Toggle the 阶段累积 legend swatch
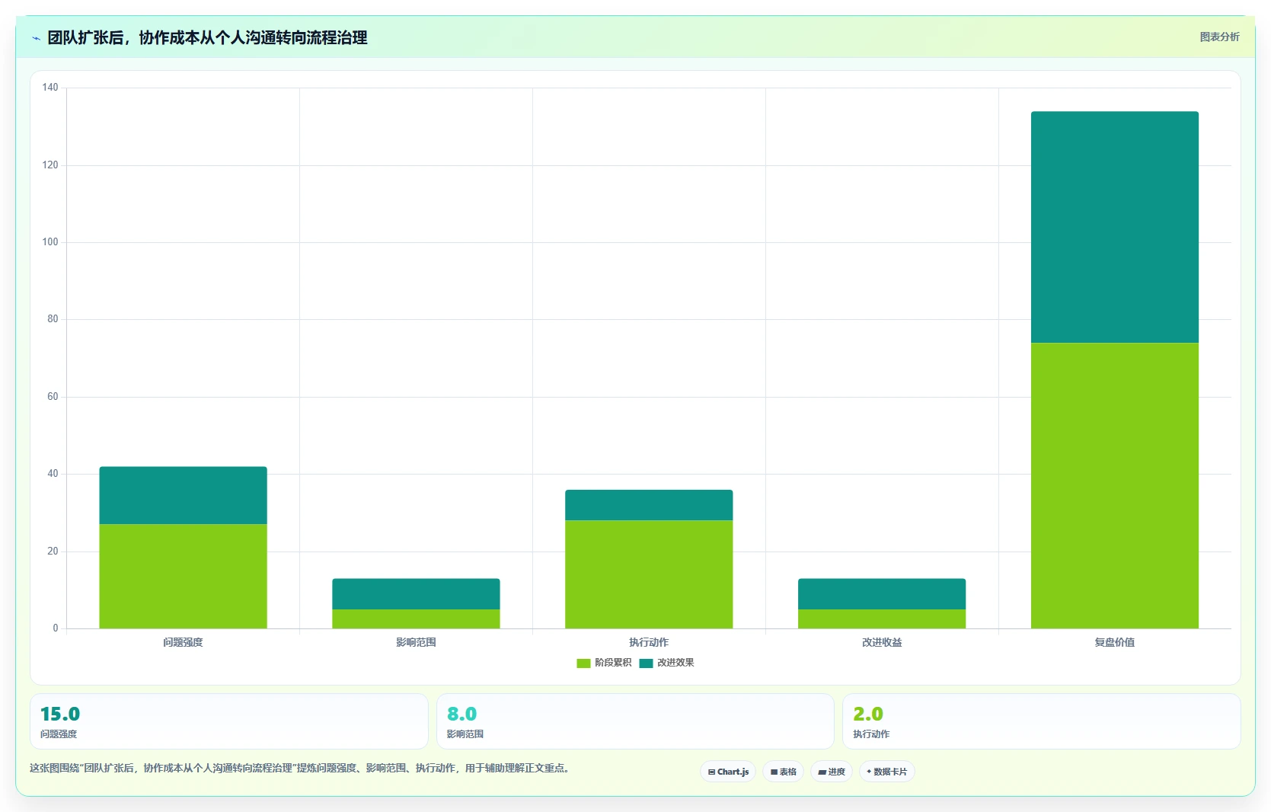The height and width of the screenshot is (812, 1271). [583, 663]
